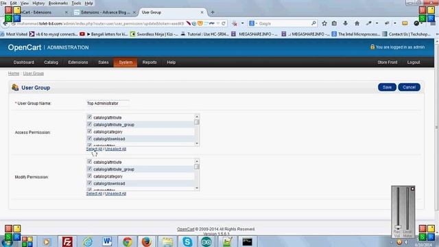This screenshot has width=439, height=247.
Task: Open the FileZilla taskbar icon
Action: (67, 242)
